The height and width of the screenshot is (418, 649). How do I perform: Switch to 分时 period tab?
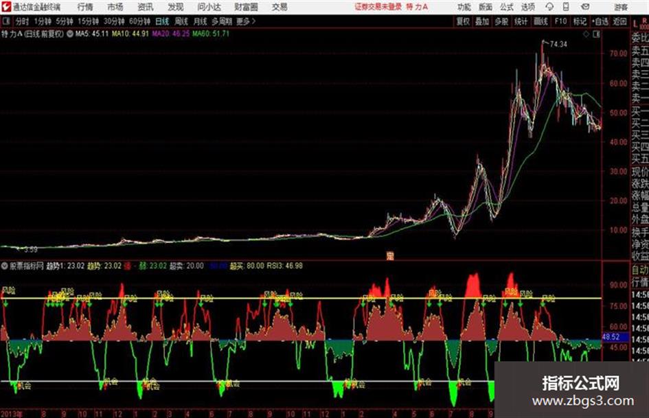[22, 21]
